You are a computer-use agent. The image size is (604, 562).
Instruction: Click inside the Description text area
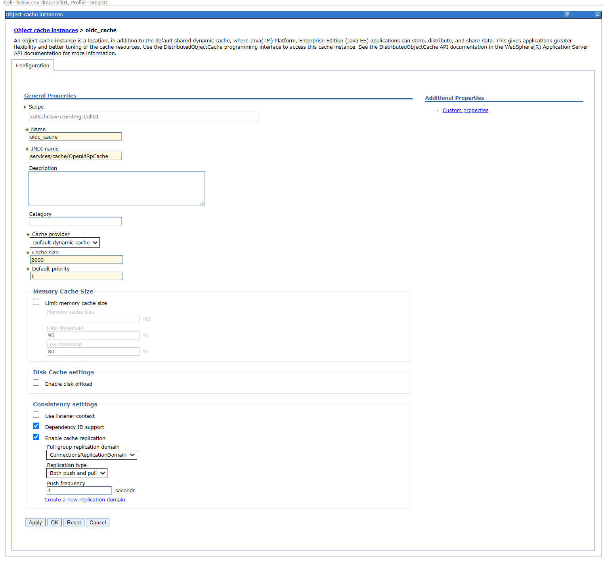[116, 188]
